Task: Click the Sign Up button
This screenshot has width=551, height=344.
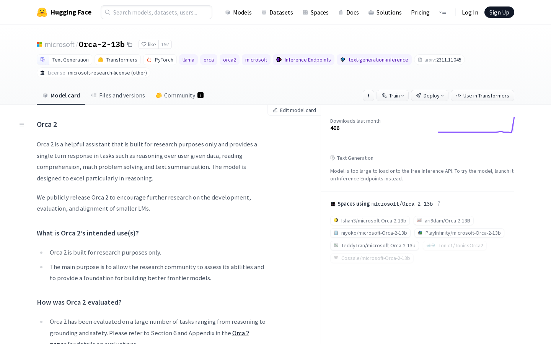Action: point(499,12)
